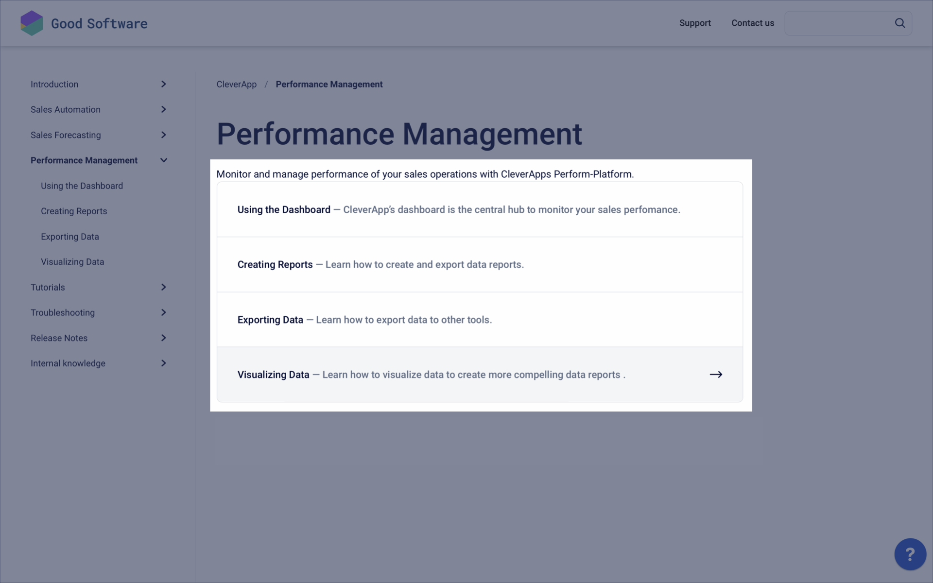Click the search icon in the navbar

point(900,23)
